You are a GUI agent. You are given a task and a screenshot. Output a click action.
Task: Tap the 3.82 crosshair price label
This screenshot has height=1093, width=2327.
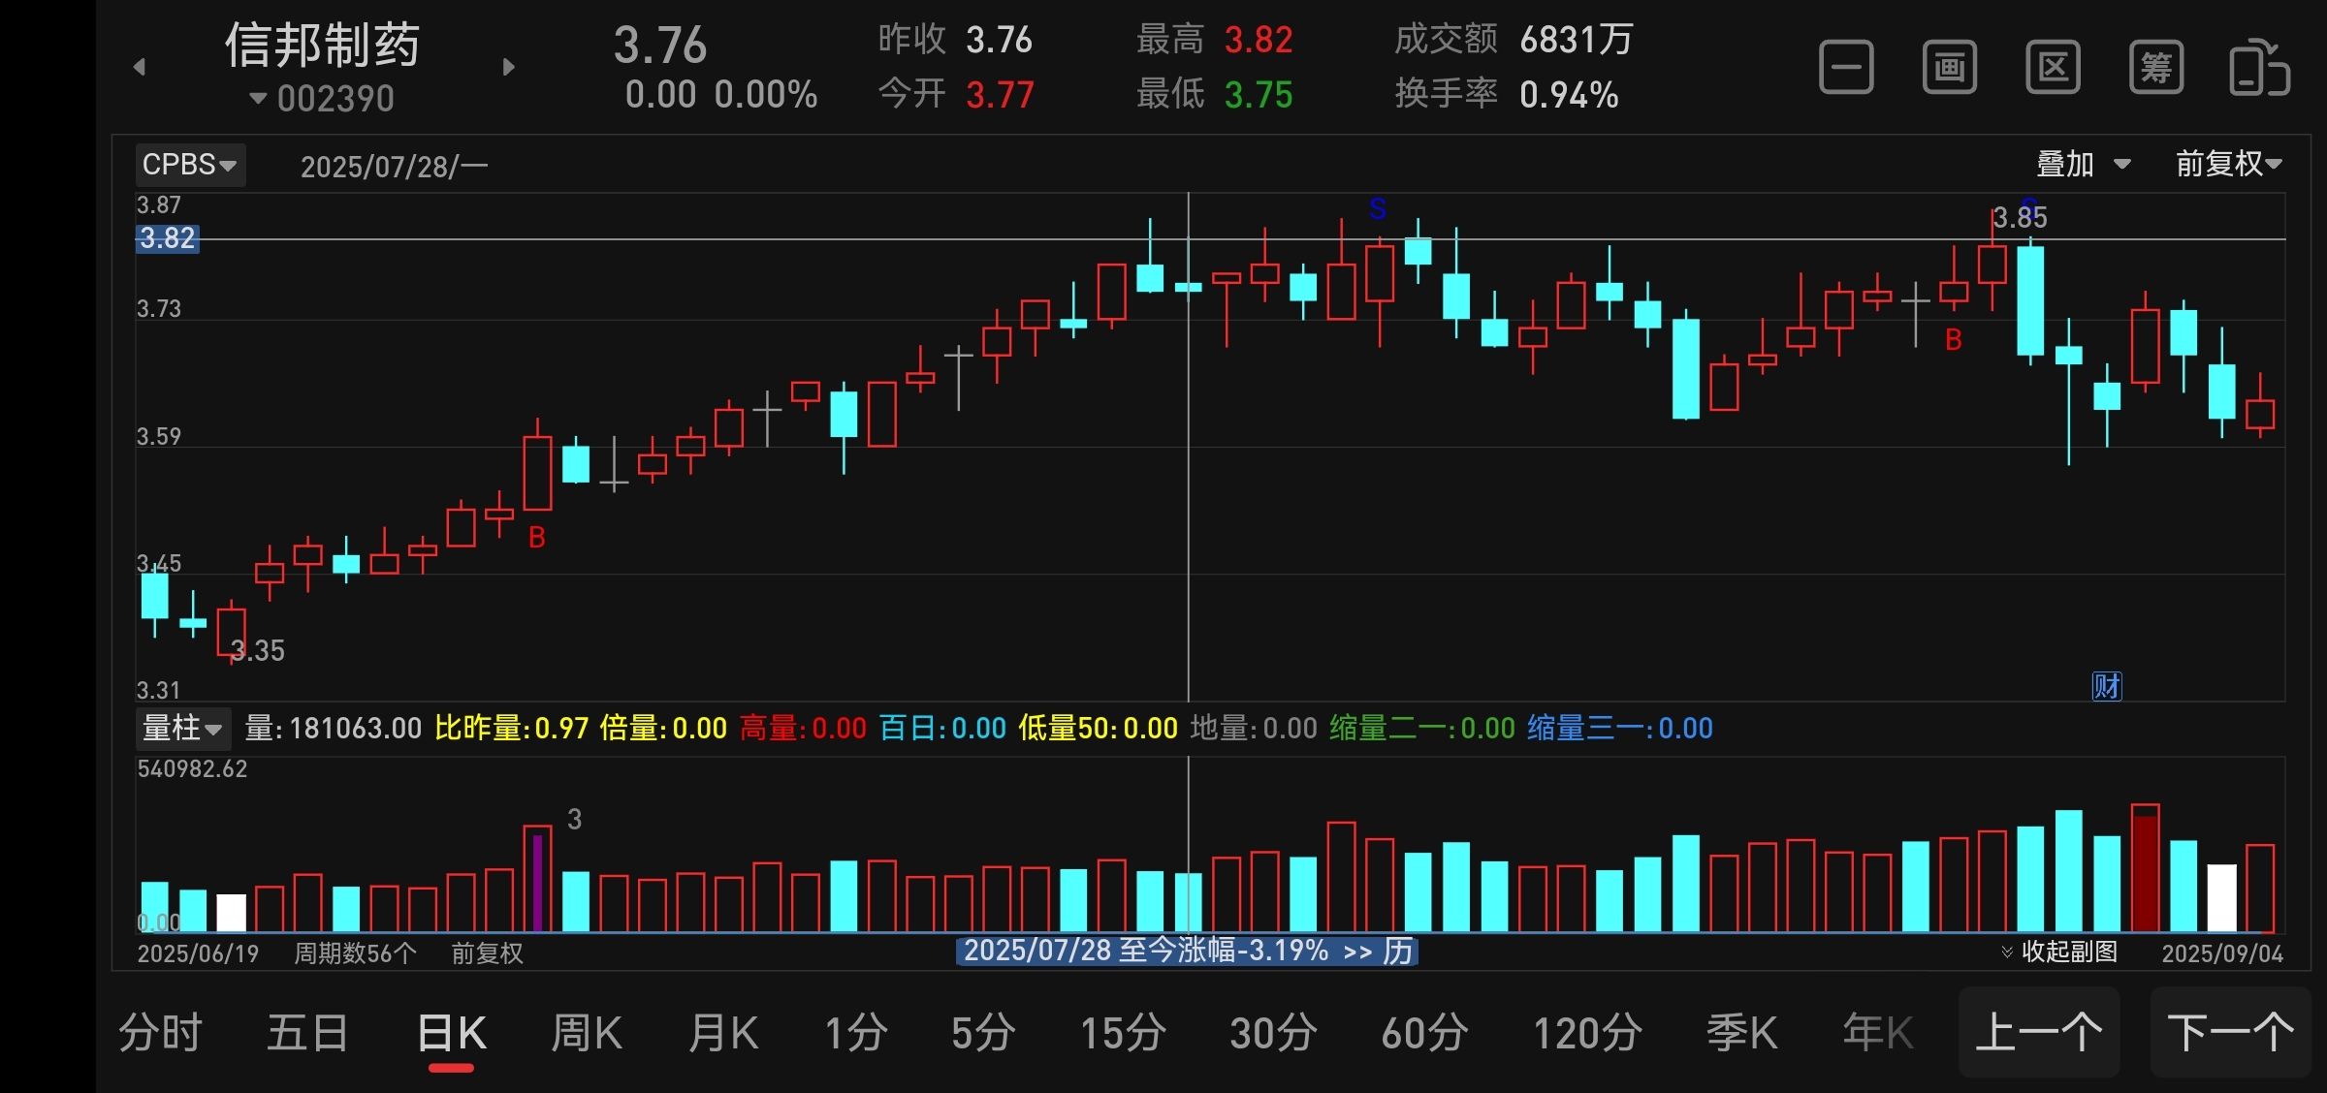point(167,238)
